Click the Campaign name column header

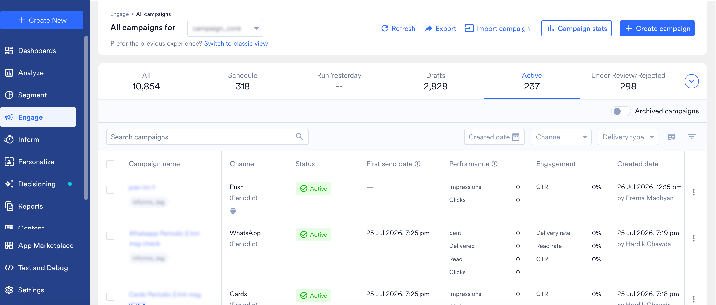tap(154, 164)
